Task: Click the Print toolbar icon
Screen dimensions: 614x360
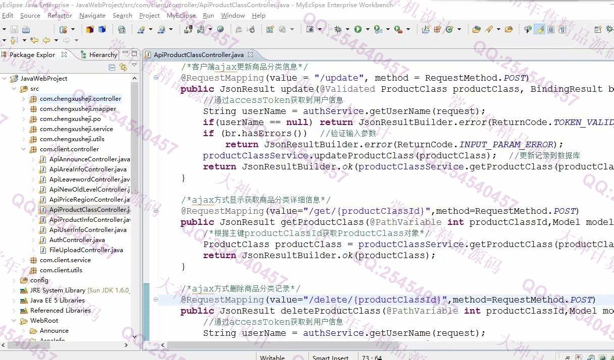Action: point(26,29)
